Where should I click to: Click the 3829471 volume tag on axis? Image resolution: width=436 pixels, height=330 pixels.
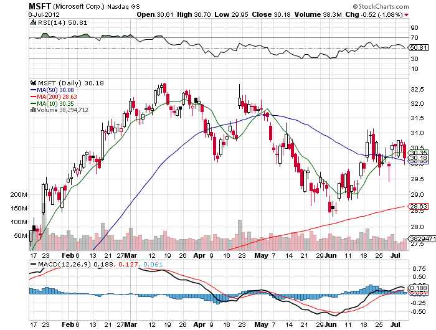[422, 238]
